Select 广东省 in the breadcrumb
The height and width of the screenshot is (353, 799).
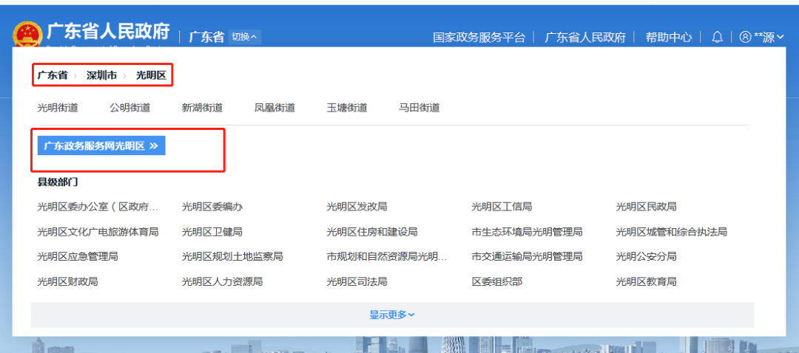click(53, 75)
